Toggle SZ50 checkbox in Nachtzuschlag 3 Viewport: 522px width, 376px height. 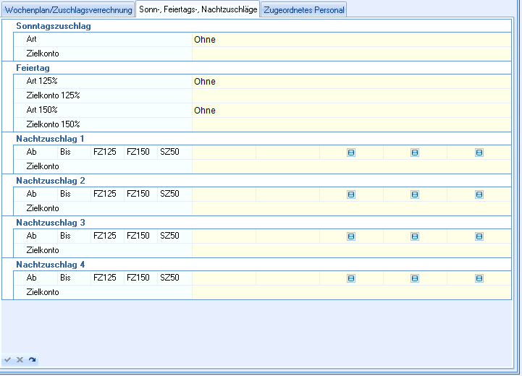[479, 236]
